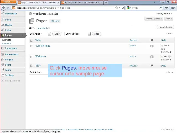
Task: Click the bookmarks toolbar icon at far right
Action: 173,8
